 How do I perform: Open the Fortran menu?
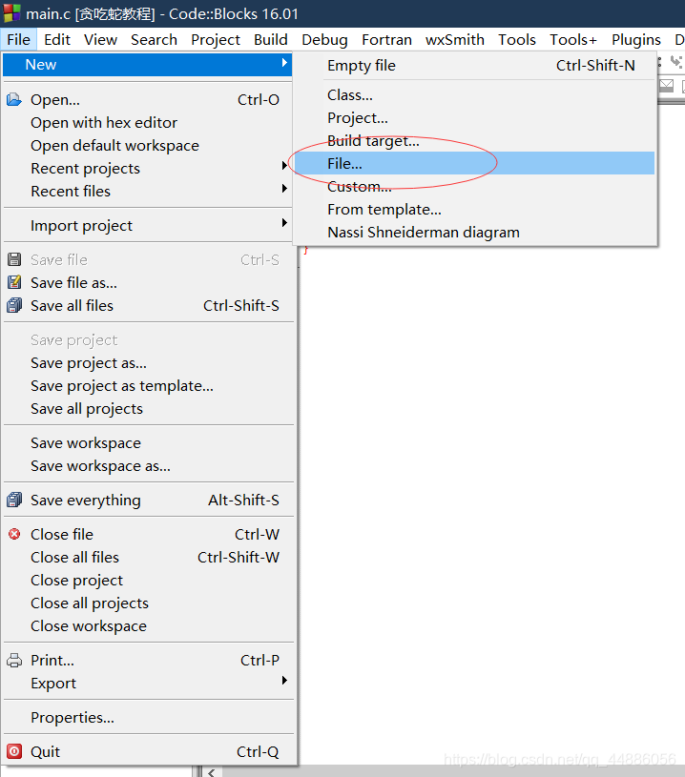387,40
